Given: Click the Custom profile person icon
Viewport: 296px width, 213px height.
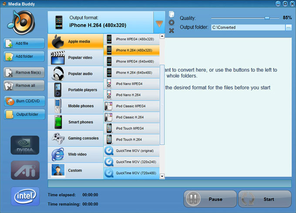Looking at the screenshot, I should click(x=58, y=170).
